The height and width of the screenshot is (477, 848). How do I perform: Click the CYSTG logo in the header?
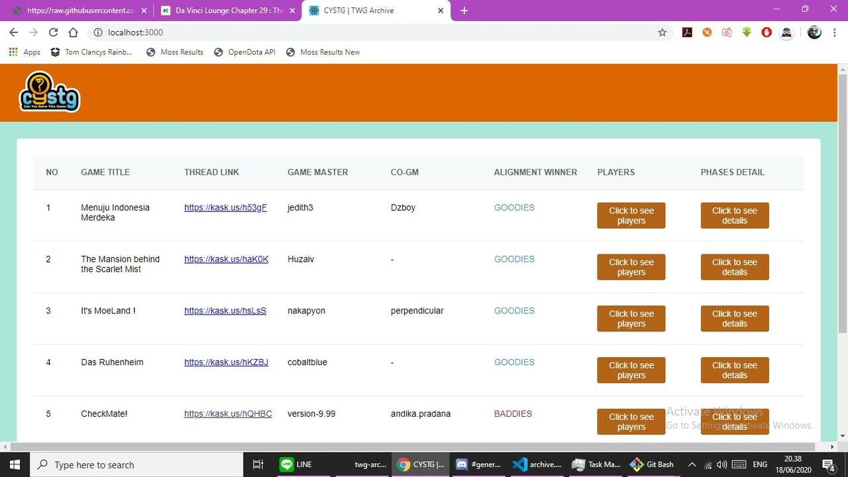(x=50, y=92)
